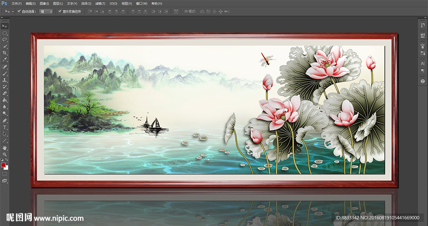Open the 滤镜(T) menu

[100, 3]
